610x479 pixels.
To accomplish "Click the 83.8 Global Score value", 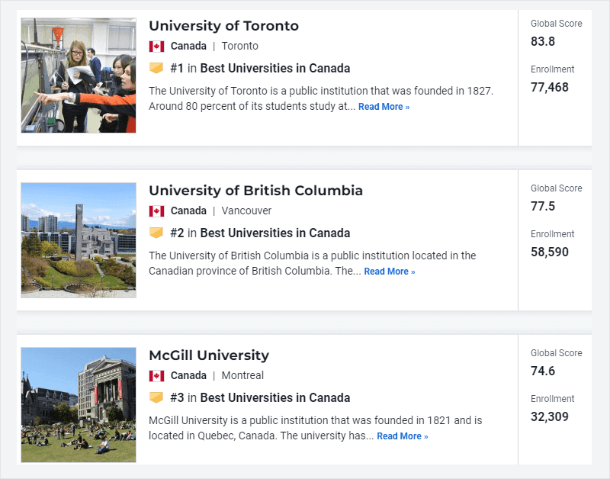I will [543, 42].
